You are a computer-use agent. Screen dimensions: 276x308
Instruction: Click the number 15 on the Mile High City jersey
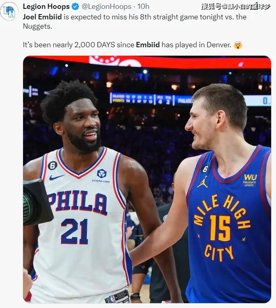click(x=220, y=228)
